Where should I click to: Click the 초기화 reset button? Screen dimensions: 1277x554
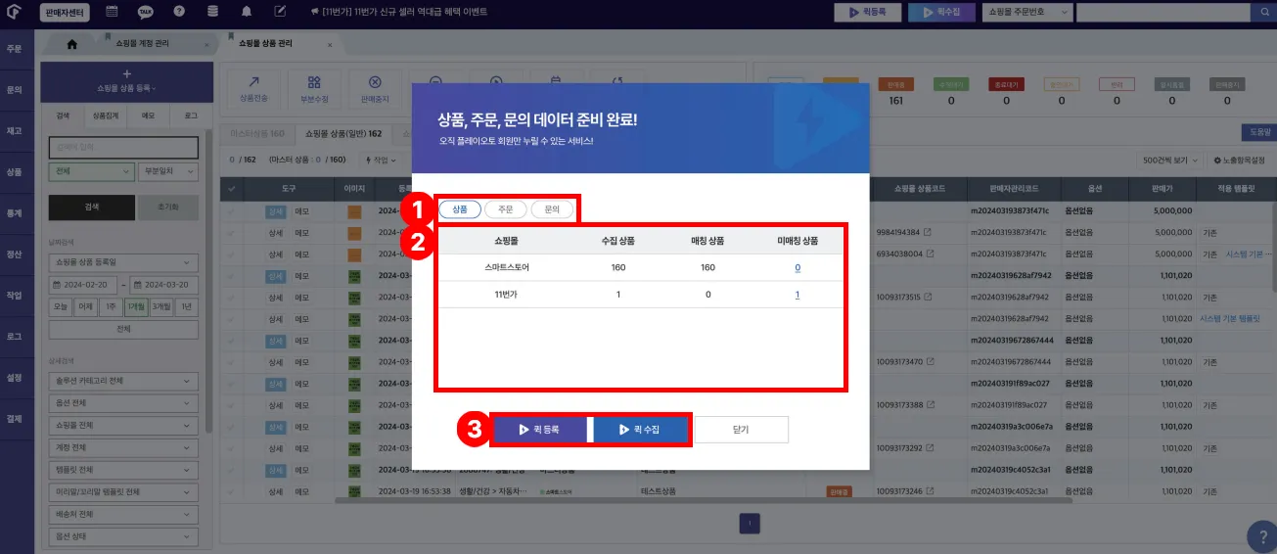coord(170,208)
